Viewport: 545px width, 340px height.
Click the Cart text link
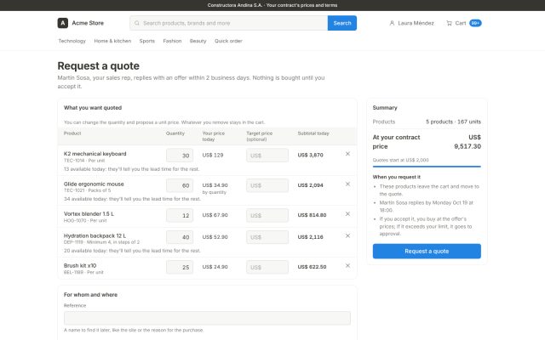461,23
